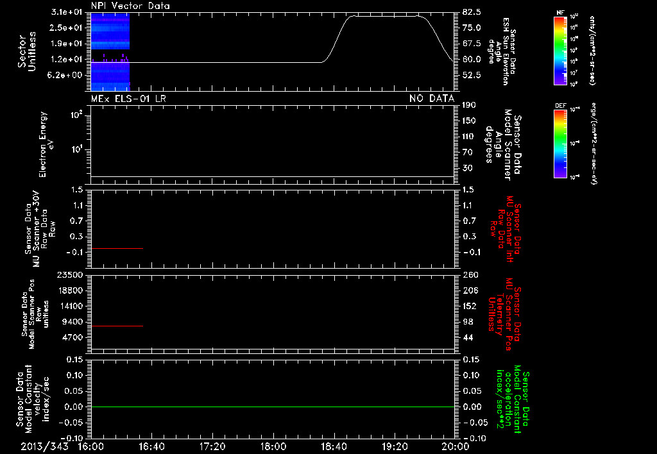Screen dimensions: 657x454
Task: Click the "98" telemetry tick label
Action: (468, 322)
